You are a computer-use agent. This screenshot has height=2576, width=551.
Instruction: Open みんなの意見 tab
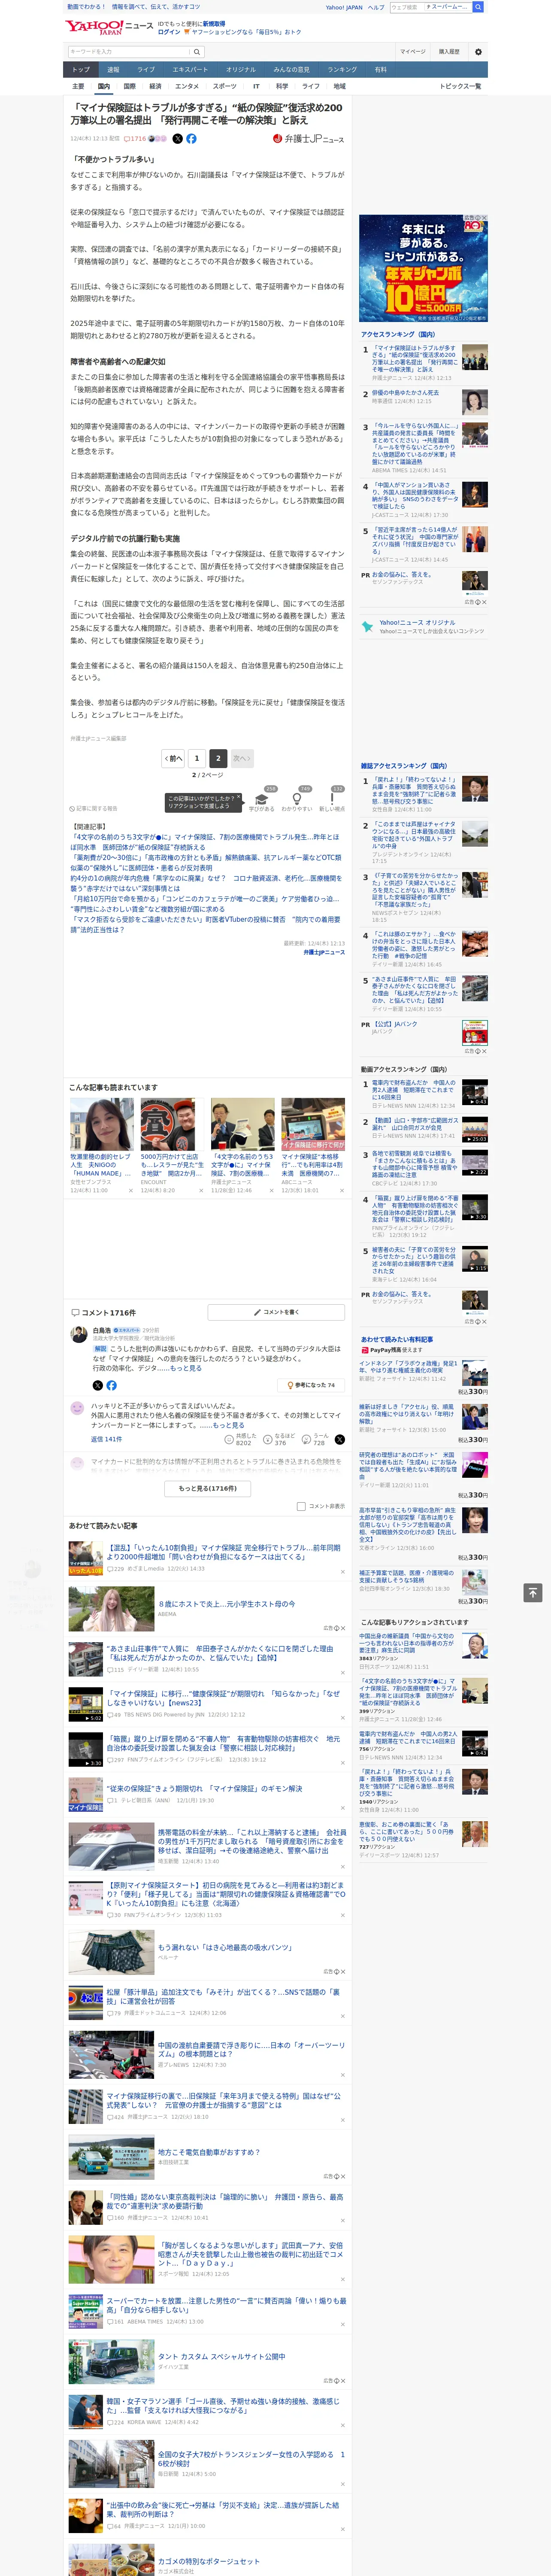point(291,70)
